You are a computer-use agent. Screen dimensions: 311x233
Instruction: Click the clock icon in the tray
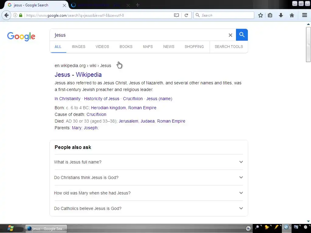point(306,227)
